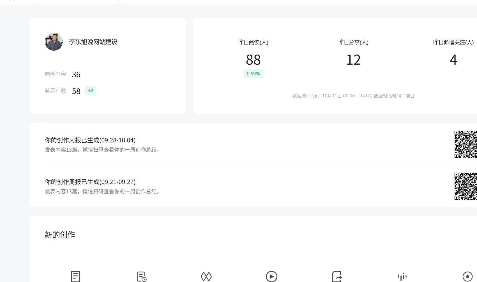Click the data statistics time note
The height and width of the screenshot is (282, 477).
(x=353, y=96)
